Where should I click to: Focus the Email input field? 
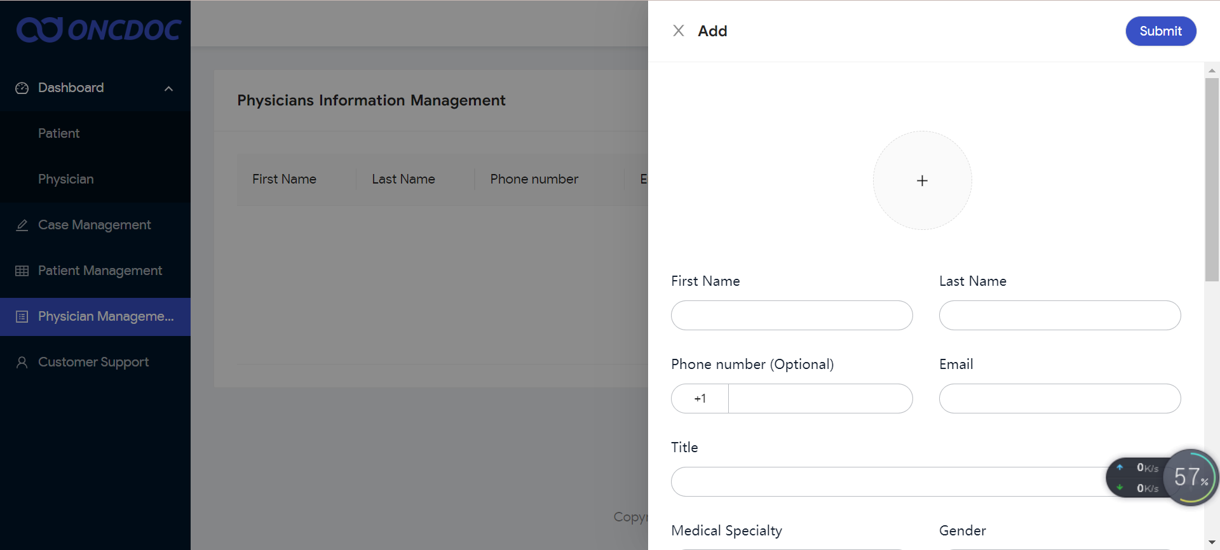click(x=1060, y=399)
